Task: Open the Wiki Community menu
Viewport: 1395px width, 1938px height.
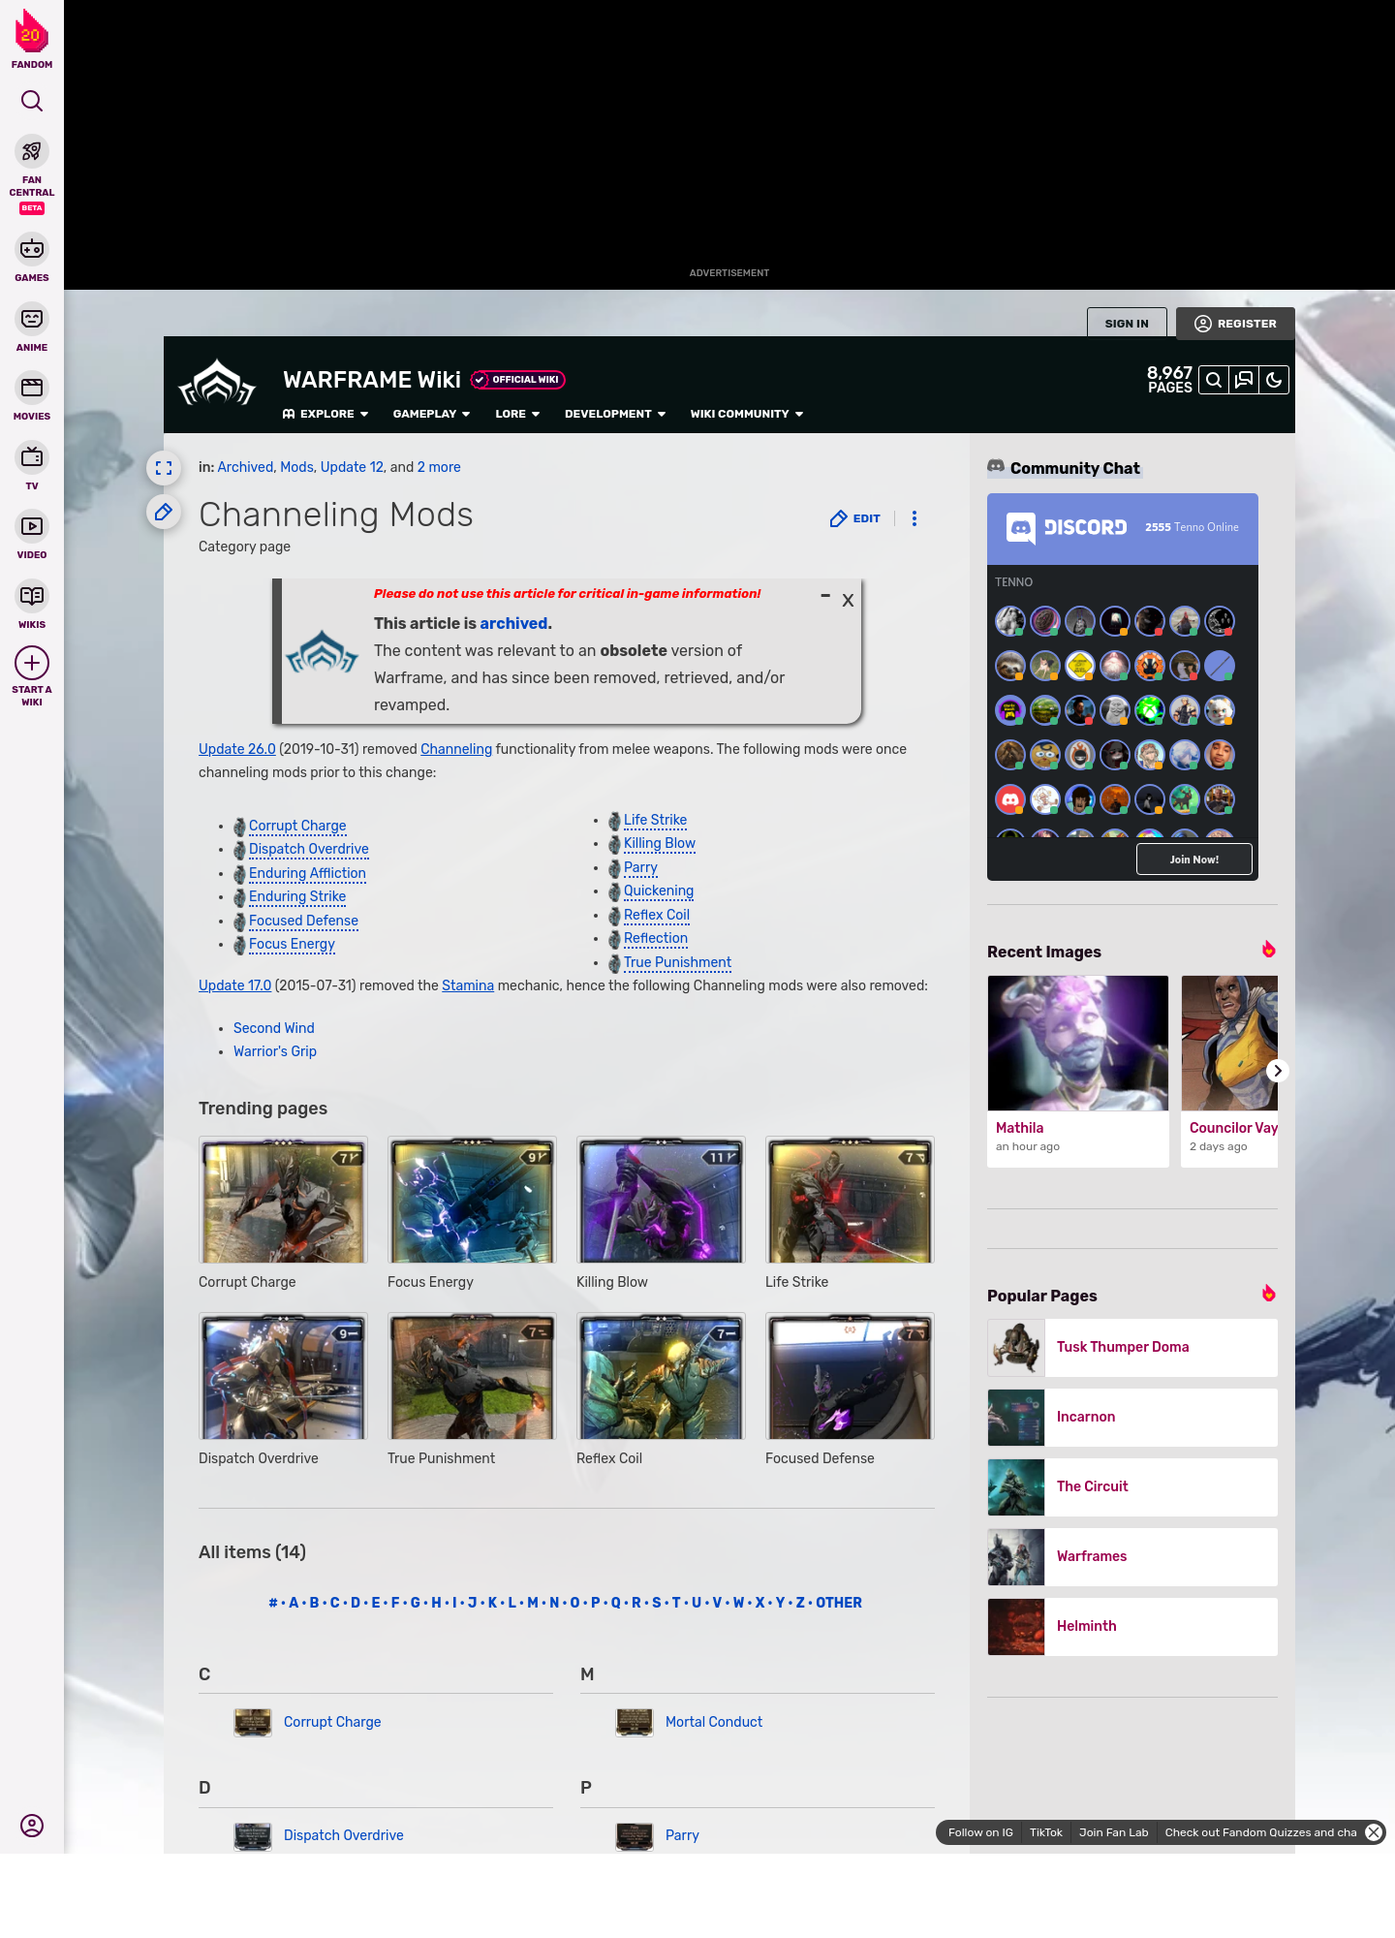Action: click(746, 414)
